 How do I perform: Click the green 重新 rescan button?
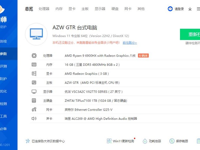click(190, 34)
